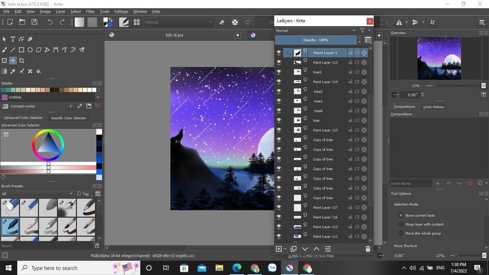Expand the Untitled palette dropdown
Viewport: 489px width, 275px height.
[98, 97]
